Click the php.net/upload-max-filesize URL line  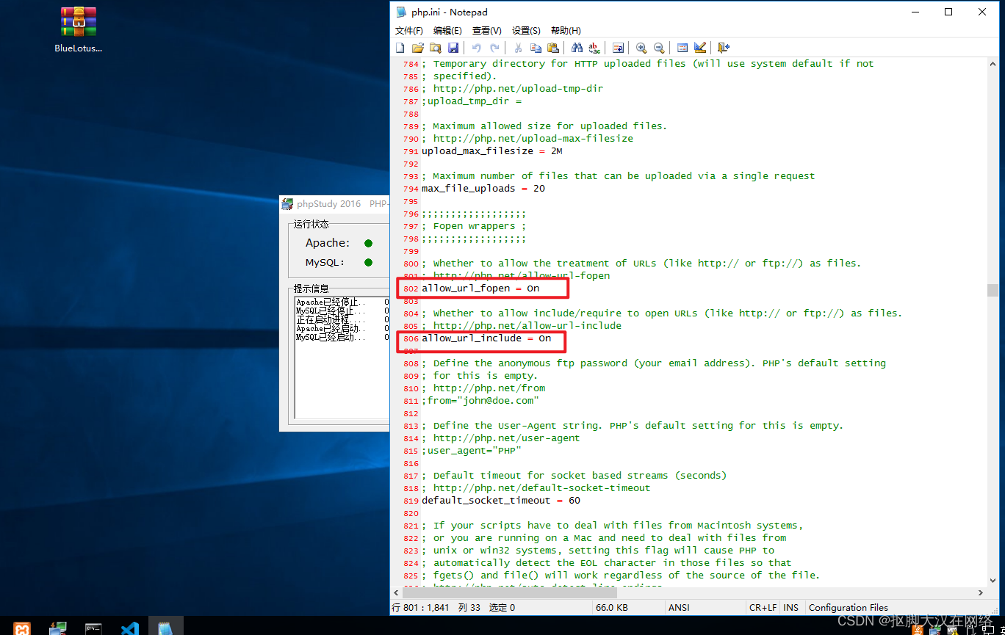[527, 139]
